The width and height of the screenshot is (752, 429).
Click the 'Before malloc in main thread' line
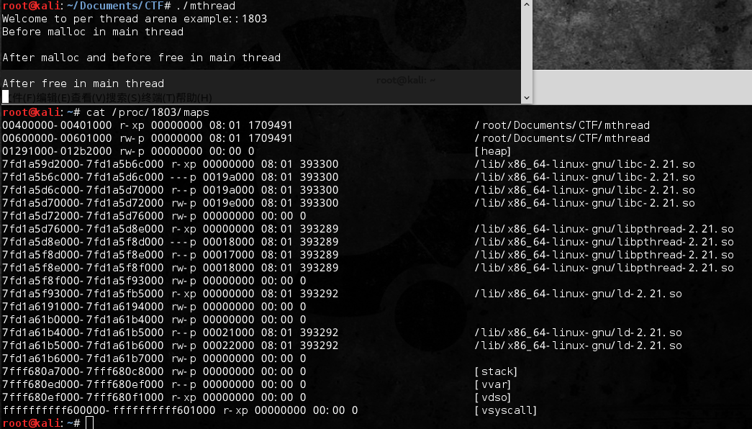(x=93, y=32)
